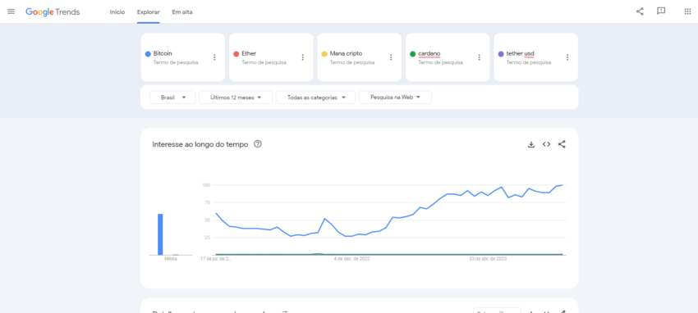698x313 pixels.
Task: Open embed code for interest chart
Action: (546, 144)
